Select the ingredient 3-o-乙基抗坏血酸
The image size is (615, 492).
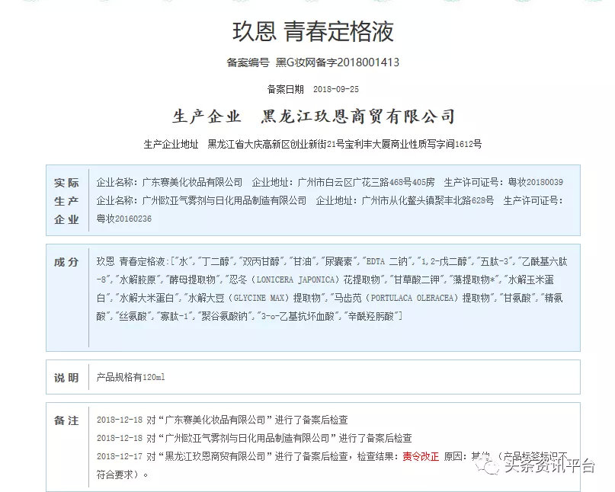[x=298, y=316]
